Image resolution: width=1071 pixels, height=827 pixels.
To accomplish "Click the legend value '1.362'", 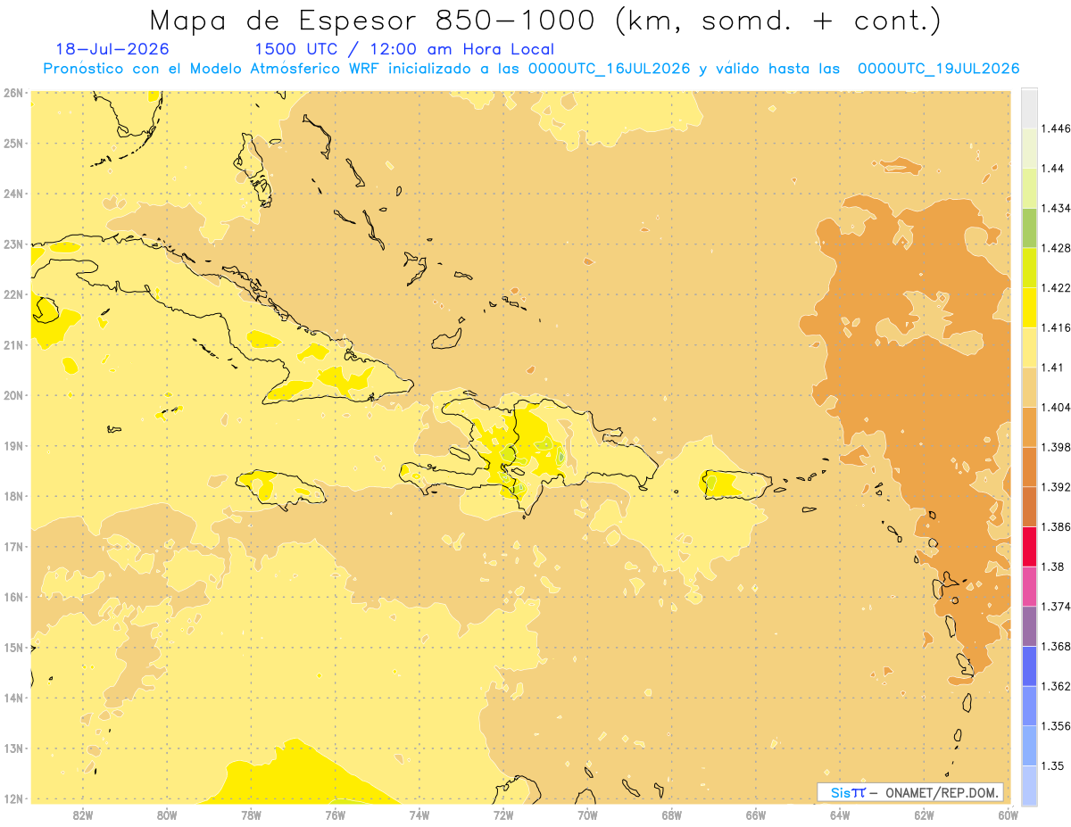I will tap(1056, 686).
